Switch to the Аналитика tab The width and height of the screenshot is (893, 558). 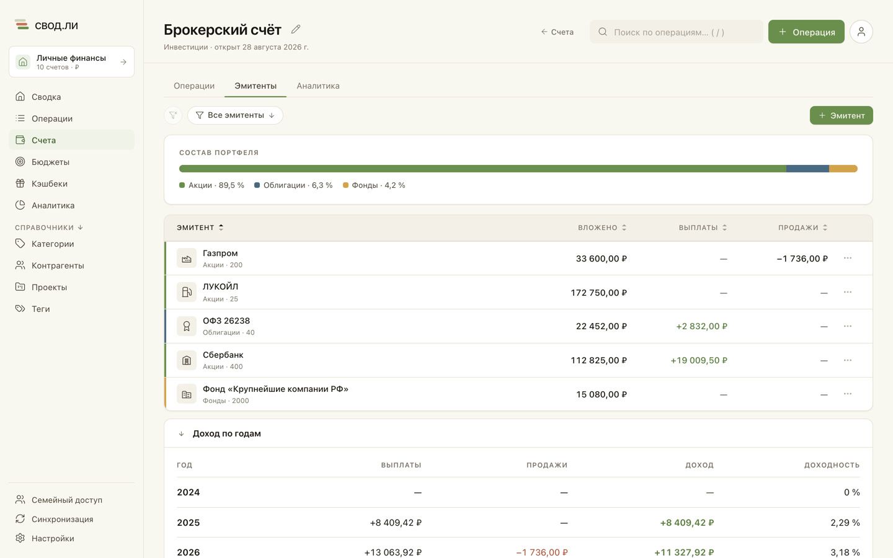(x=318, y=86)
